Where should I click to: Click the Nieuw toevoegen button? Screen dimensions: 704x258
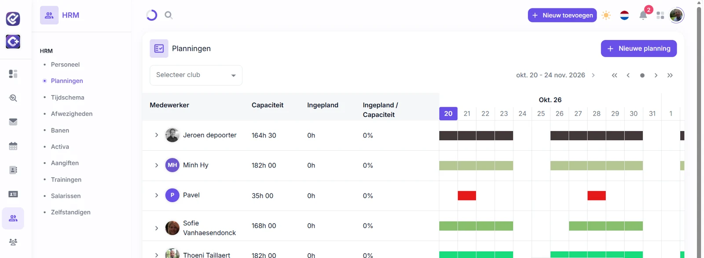562,15
